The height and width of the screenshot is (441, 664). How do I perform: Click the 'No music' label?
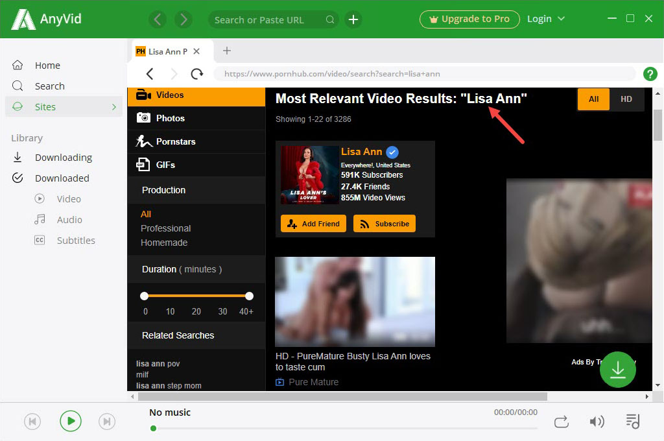click(170, 412)
